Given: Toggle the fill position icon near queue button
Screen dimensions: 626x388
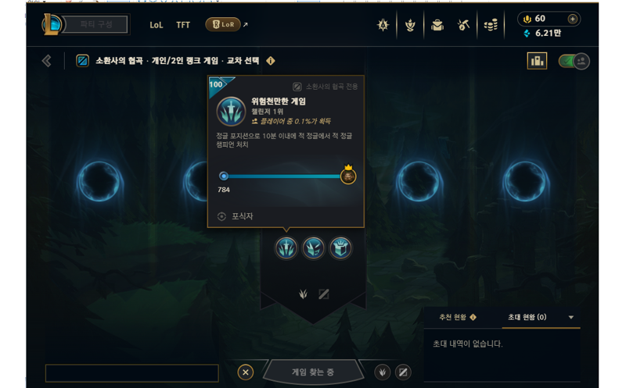Looking at the screenshot, I should coord(403,372).
